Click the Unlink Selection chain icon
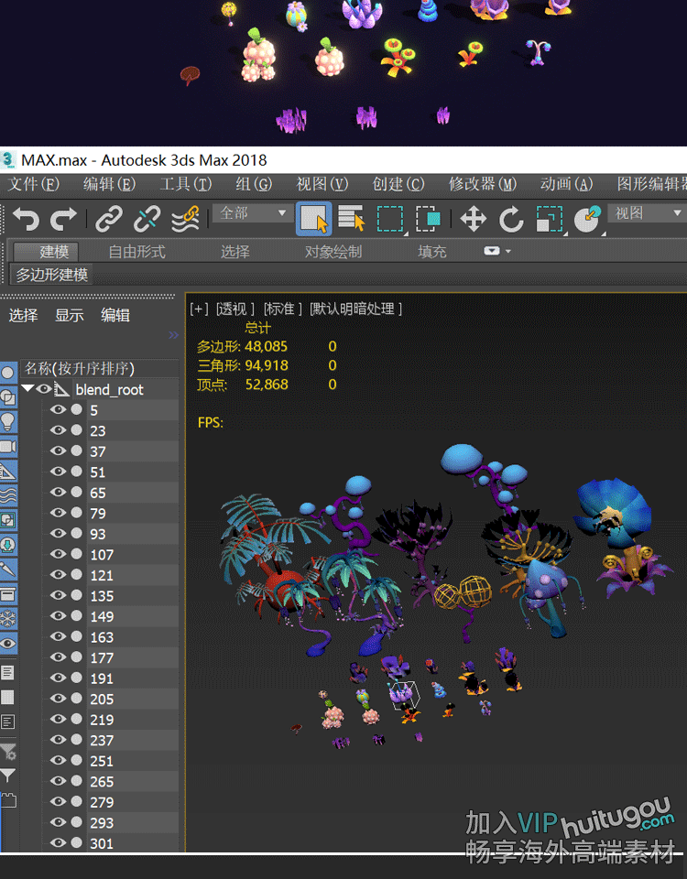The width and height of the screenshot is (687, 879). click(x=147, y=219)
